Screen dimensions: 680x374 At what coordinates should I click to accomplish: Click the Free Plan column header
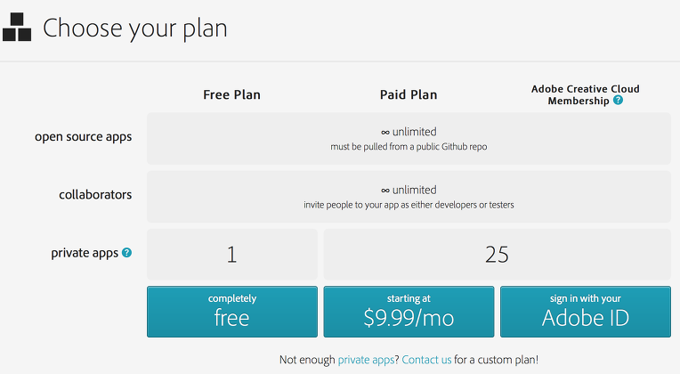tap(232, 94)
